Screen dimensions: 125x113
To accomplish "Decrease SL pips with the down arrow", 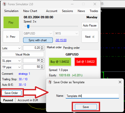I will coord(42,61).
